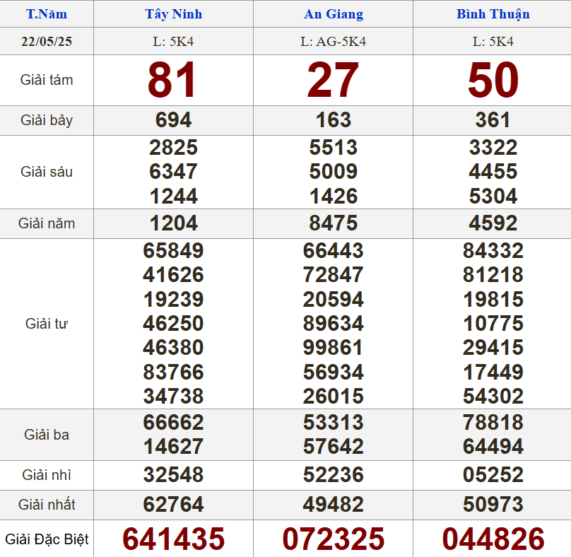Screen dimensions: 571x557
Task: Select An Giang Giải tám number 27
Action: (333, 80)
